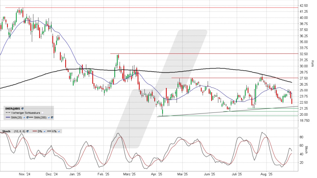Screen dimensions: 317x178
Task: Click the April '25 date label
Action: point(157,174)
